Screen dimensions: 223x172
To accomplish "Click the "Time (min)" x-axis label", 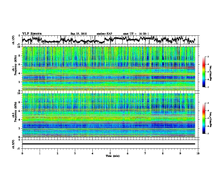I will 113,156.
